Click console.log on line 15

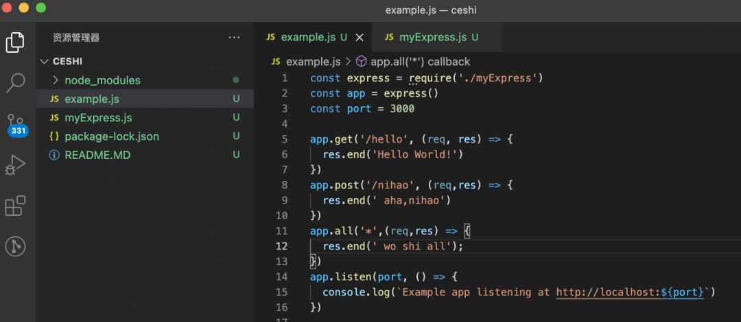355,293
